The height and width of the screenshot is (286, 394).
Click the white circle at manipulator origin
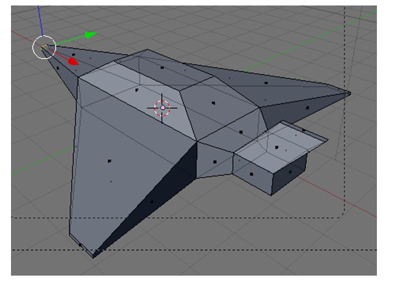point(44,47)
